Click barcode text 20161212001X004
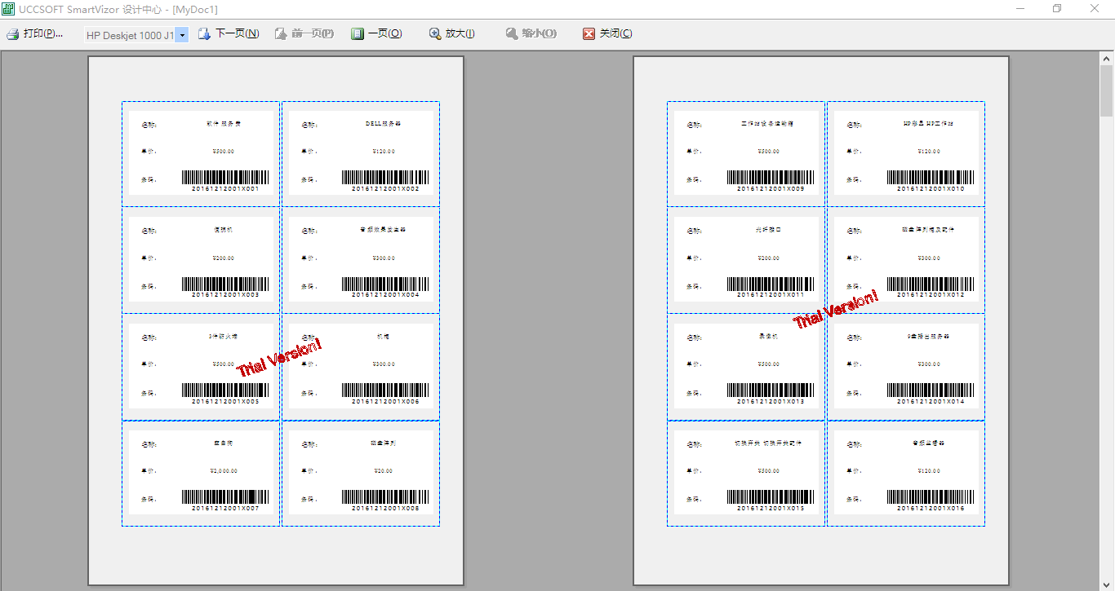 [385, 295]
